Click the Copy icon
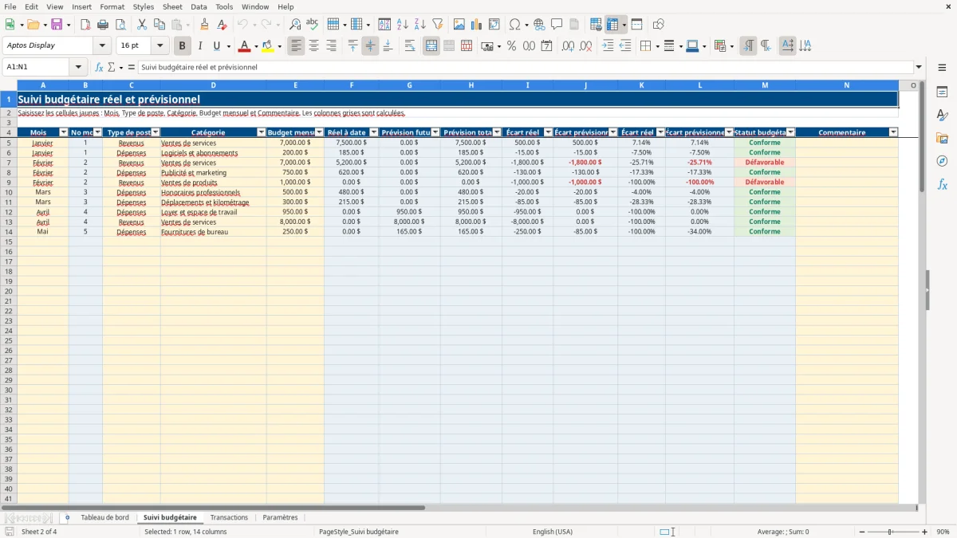The image size is (957, 538). click(x=159, y=25)
